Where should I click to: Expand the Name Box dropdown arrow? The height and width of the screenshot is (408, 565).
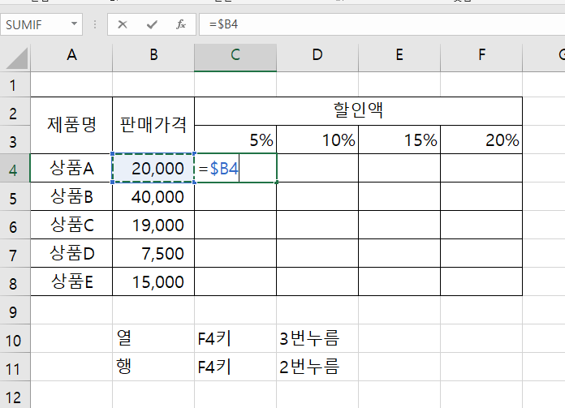click(74, 24)
